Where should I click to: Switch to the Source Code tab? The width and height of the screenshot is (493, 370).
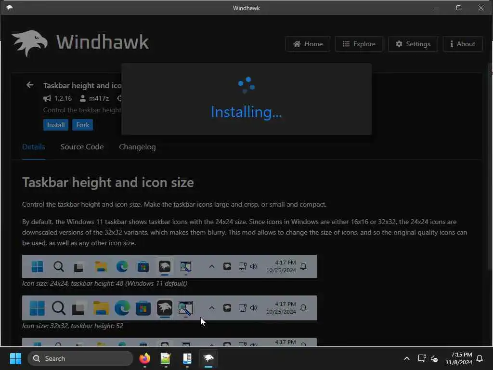coord(82,147)
